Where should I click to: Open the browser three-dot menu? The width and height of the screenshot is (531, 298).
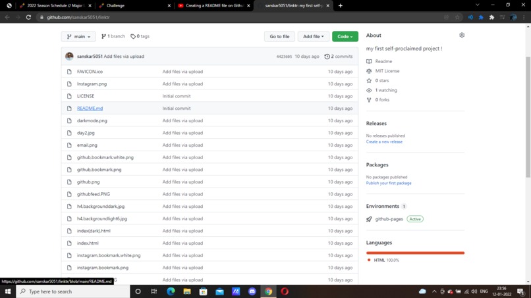click(x=524, y=17)
